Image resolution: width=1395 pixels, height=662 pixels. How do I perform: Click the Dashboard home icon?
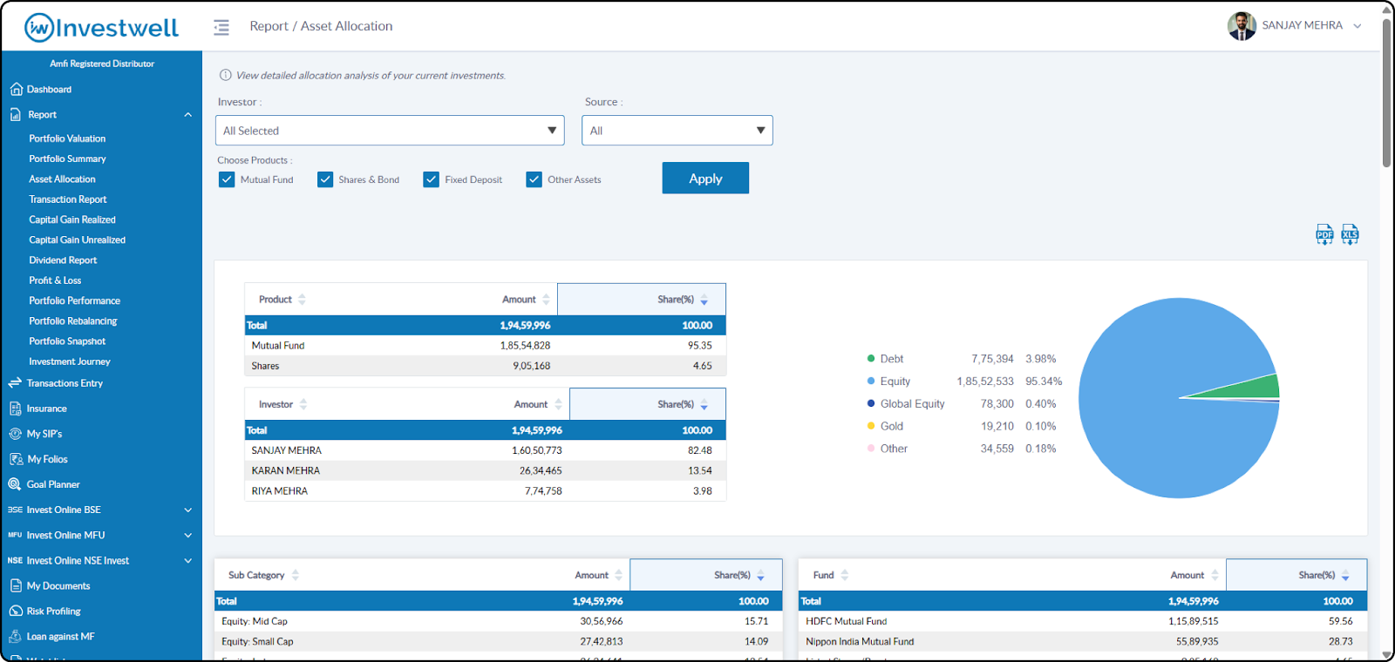click(x=16, y=89)
